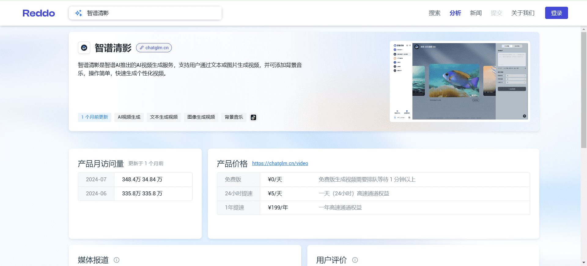The height and width of the screenshot is (266, 587).
Task: Select the AI视频生成 tag
Action: click(x=129, y=117)
